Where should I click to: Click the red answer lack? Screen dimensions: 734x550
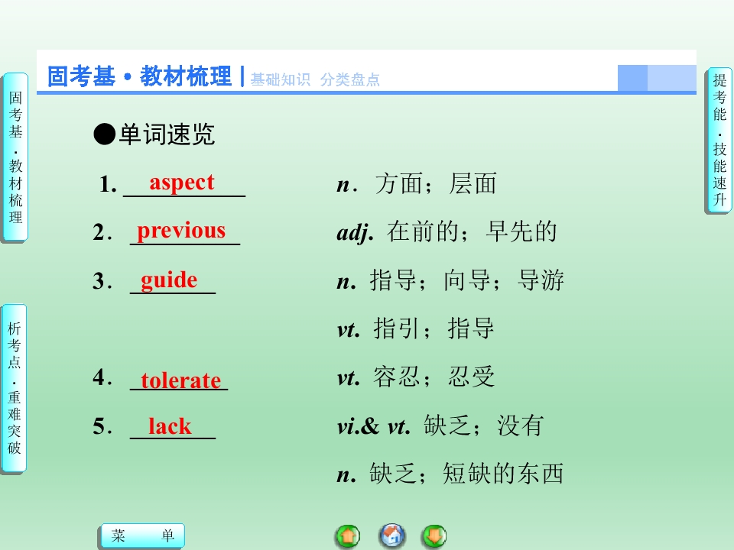(170, 426)
